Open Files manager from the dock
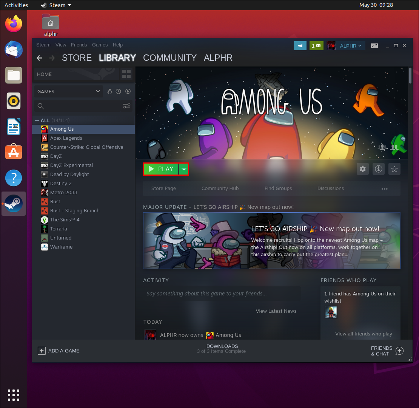 14,75
